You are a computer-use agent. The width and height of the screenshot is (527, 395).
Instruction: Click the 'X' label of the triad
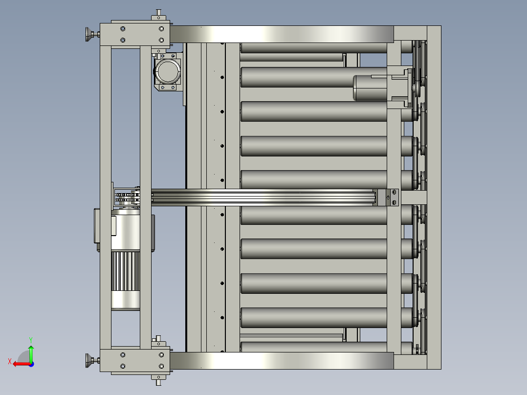tap(10, 362)
